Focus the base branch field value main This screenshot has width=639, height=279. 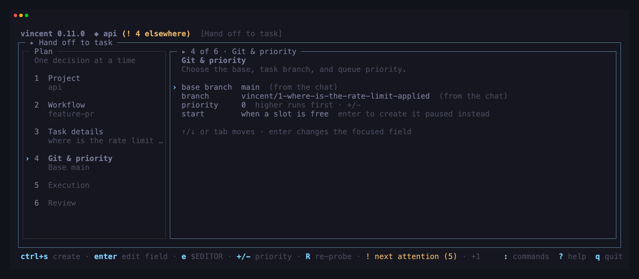tap(250, 87)
